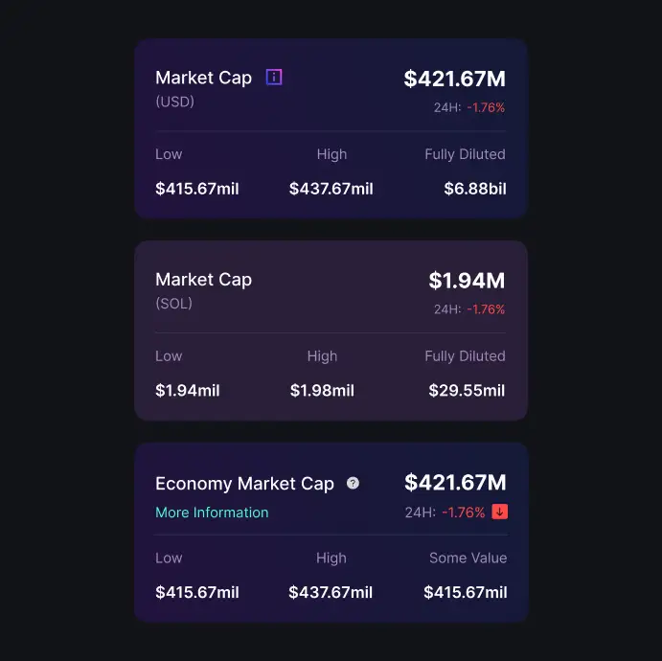
Task: Click the -1.76% change in USD card
Action: 486,107
